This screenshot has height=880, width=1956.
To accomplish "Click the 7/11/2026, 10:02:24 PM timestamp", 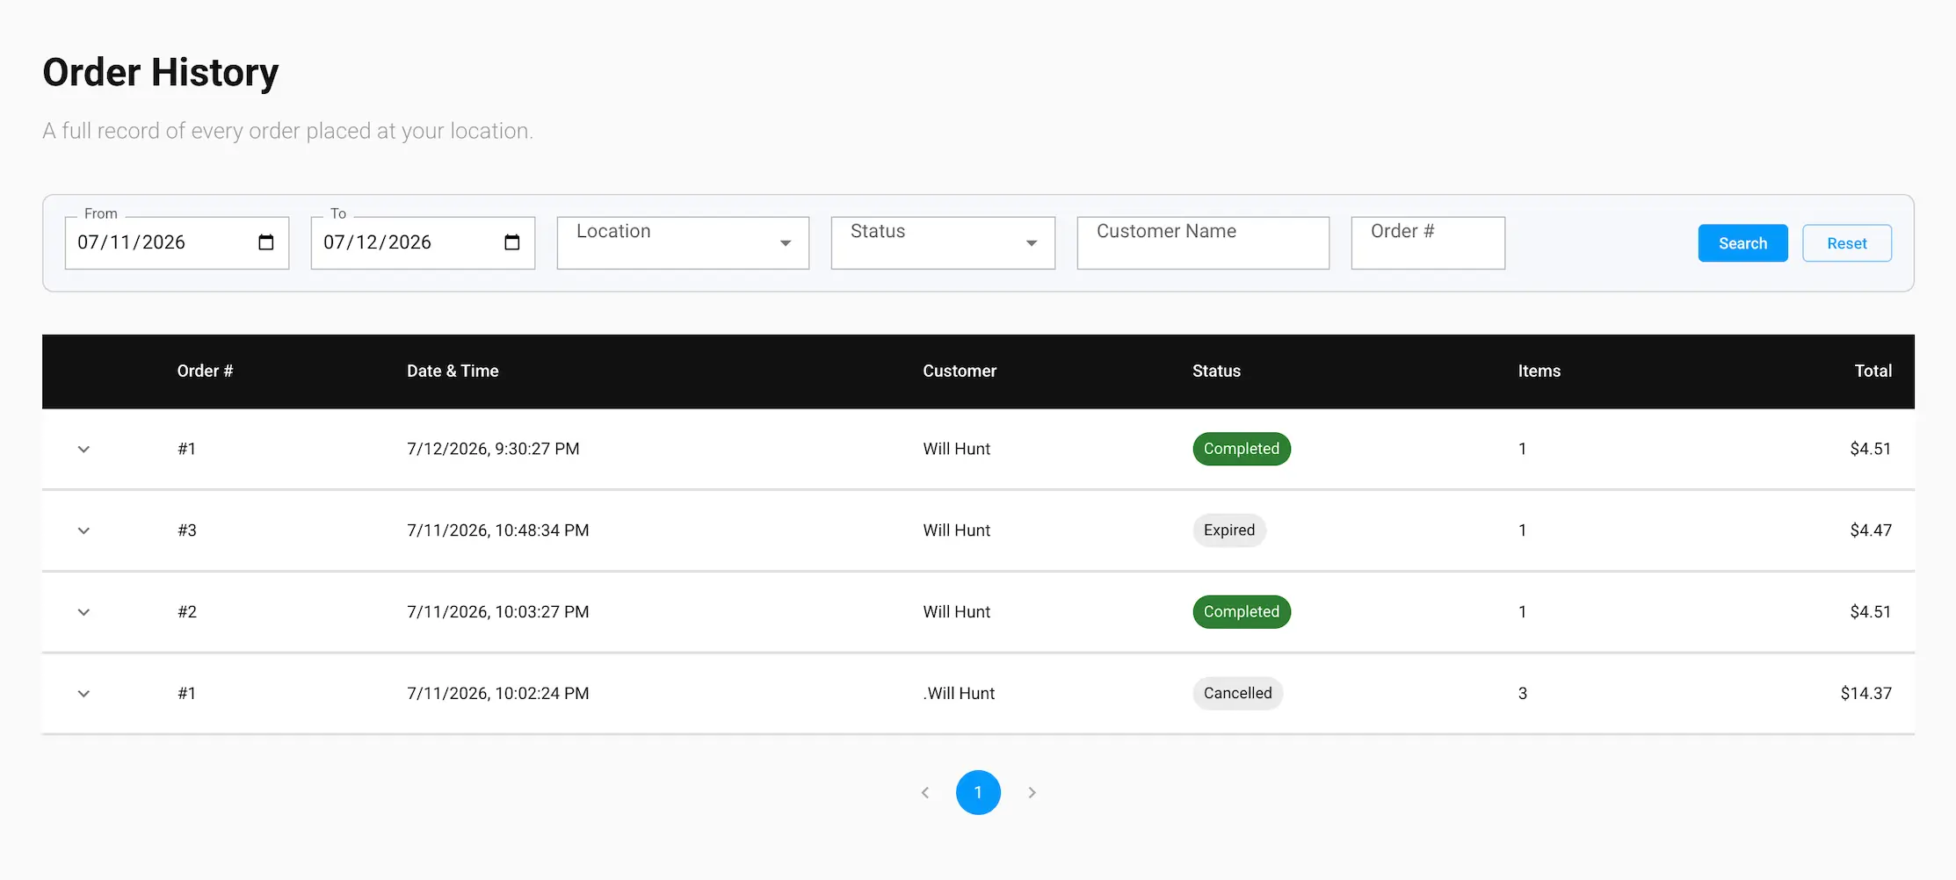I will pos(497,693).
